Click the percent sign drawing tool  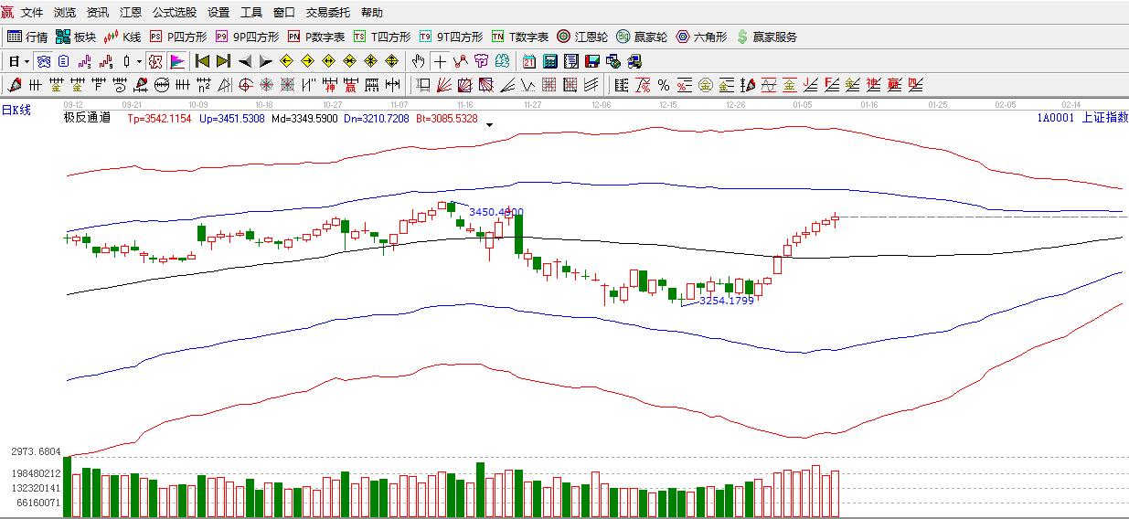point(664,85)
